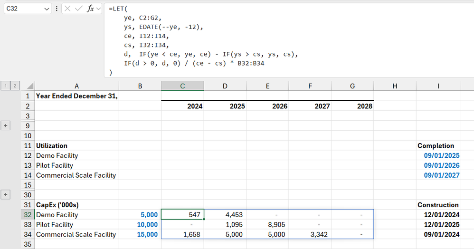Select row 11 header
The height and width of the screenshot is (249, 474).
coord(28,145)
